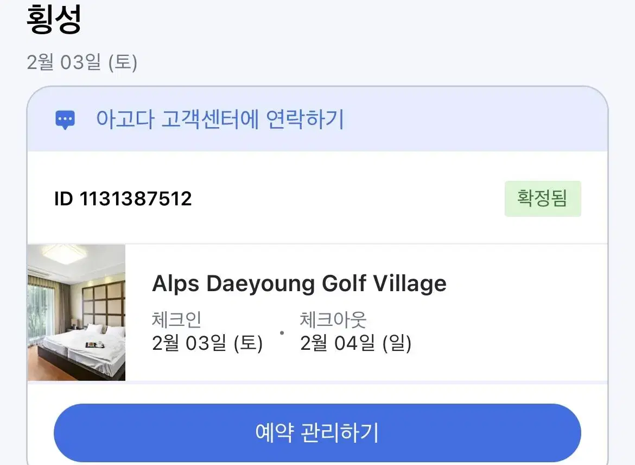Select booking ID 1131387512 text
This screenshot has height=465, width=635.
tap(123, 199)
